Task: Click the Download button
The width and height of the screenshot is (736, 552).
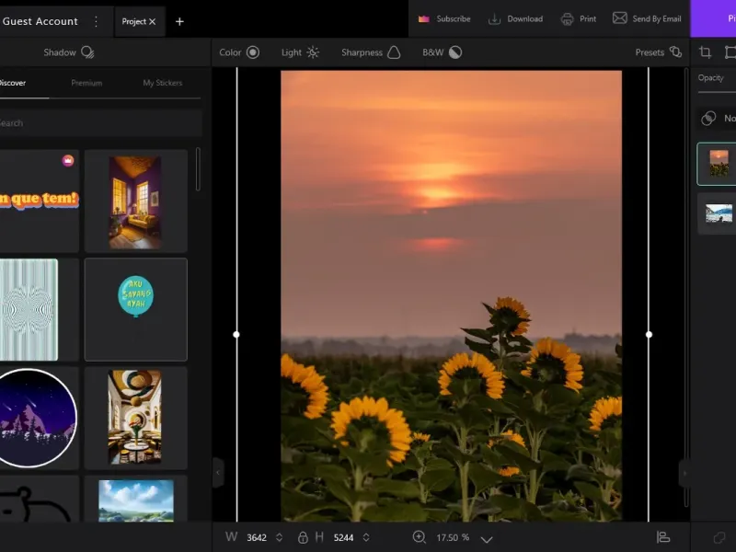Action: click(515, 18)
